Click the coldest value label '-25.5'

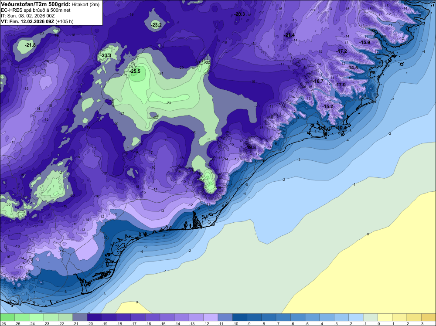[x=135, y=71]
